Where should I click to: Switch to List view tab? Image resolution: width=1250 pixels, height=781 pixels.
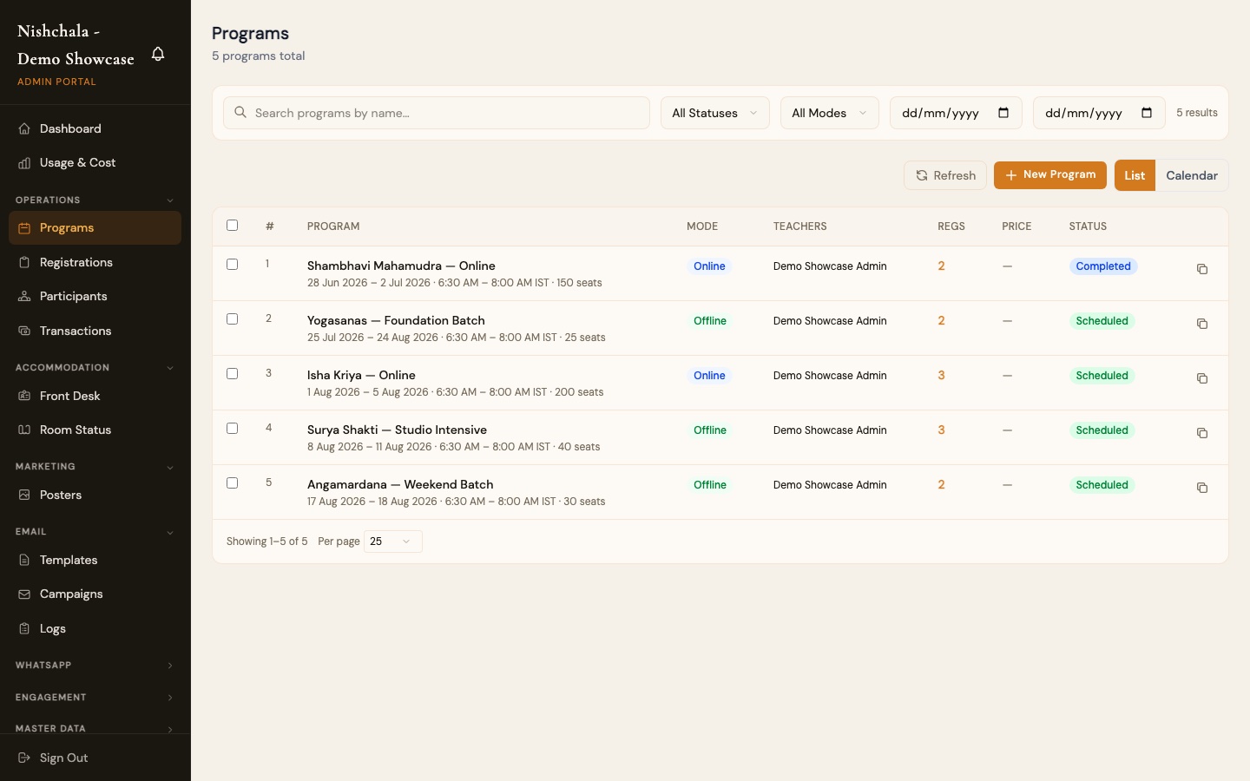coord(1135,175)
